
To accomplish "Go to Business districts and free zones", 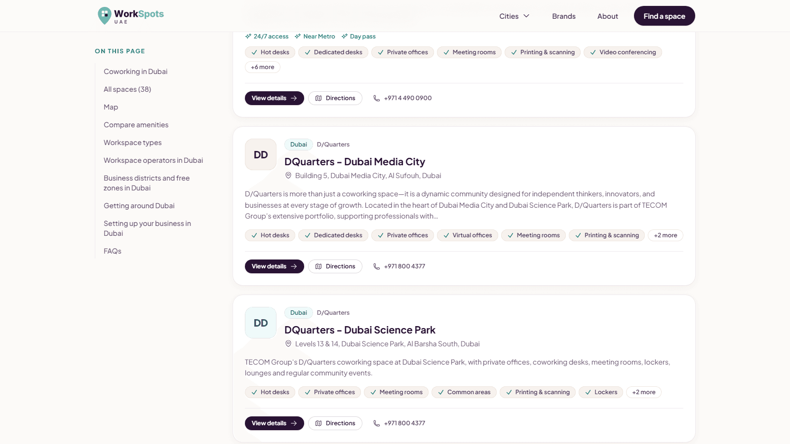I will (147, 183).
